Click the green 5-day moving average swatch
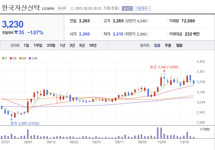The height and width of the screenshot is (150, 215). 3,58
